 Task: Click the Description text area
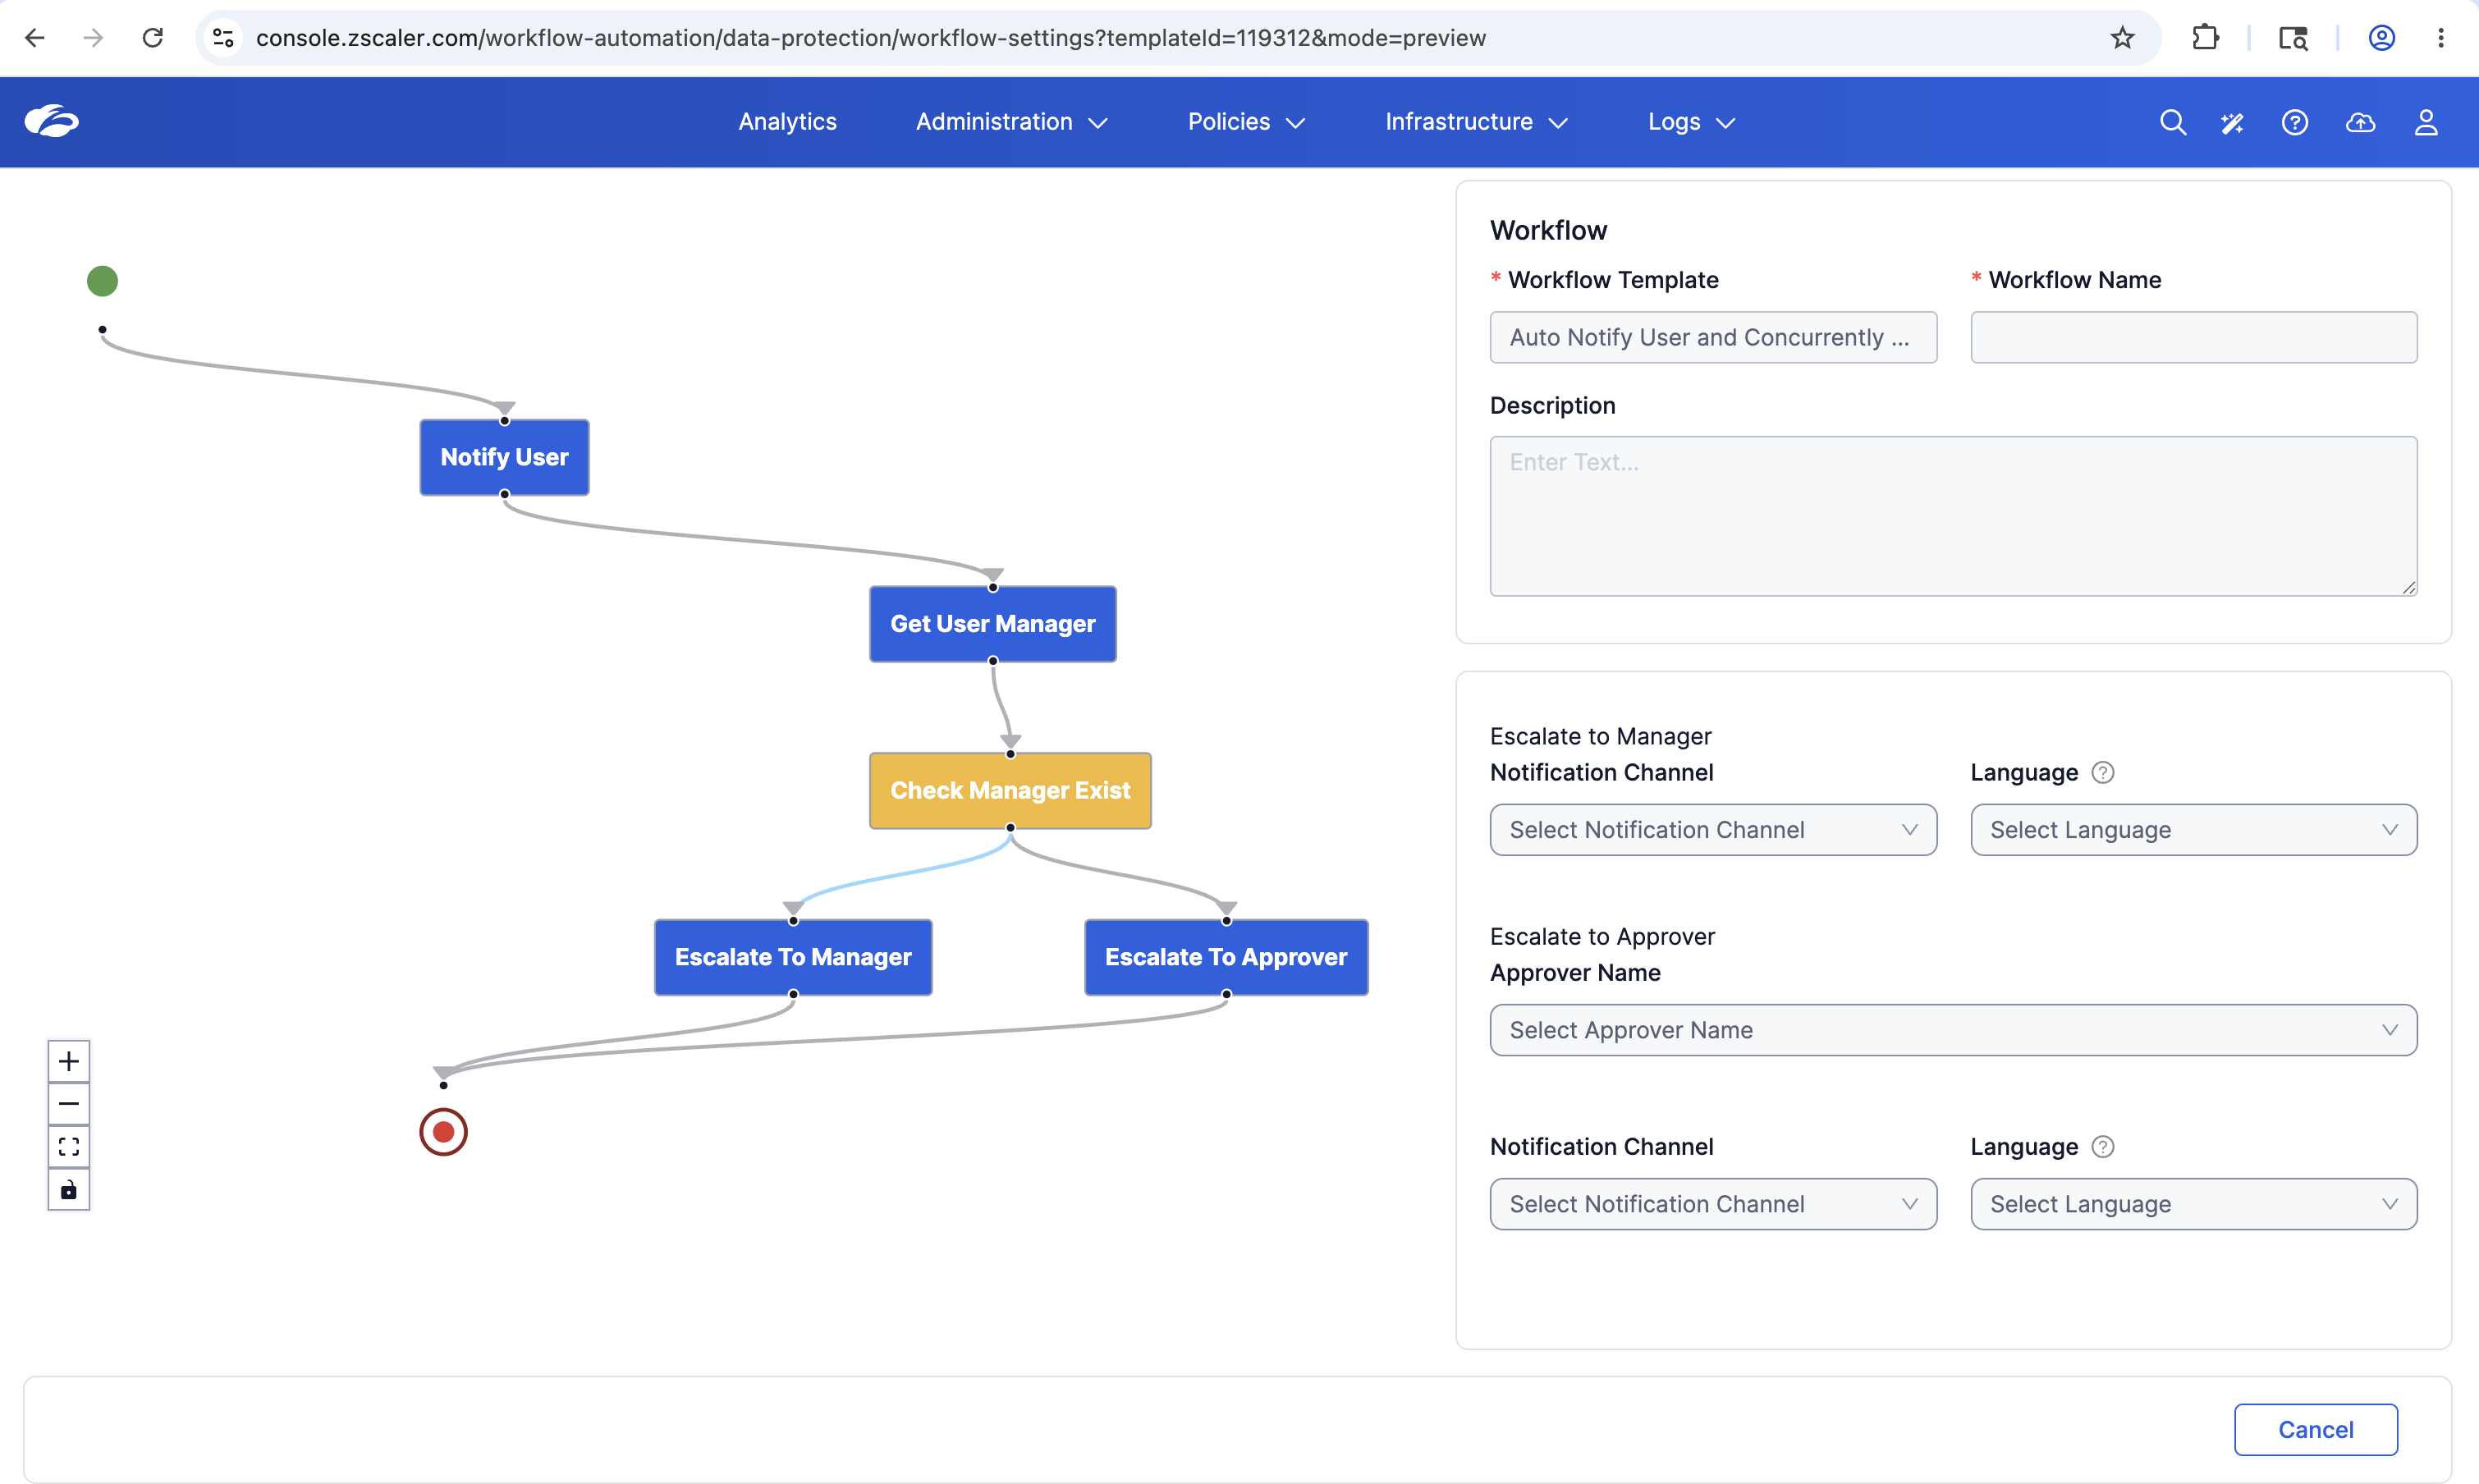coord(1953,516)
